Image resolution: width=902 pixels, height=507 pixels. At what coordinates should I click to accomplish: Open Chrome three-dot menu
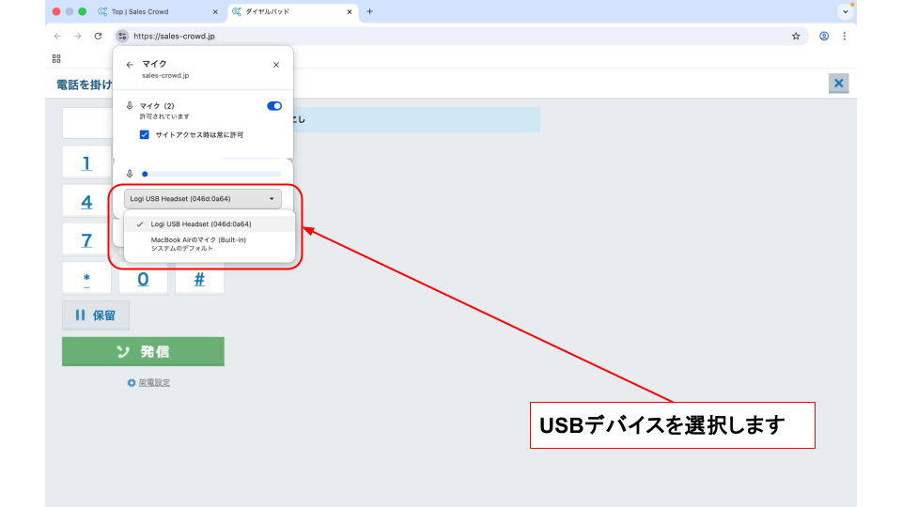[844, 36]
